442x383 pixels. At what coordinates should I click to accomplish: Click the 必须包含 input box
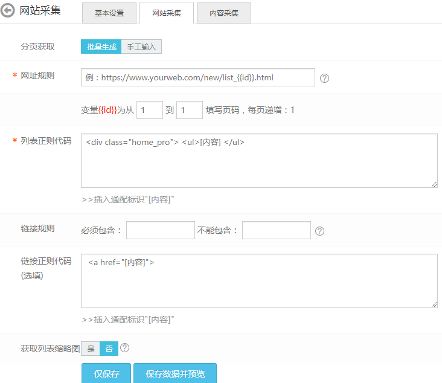160,230
